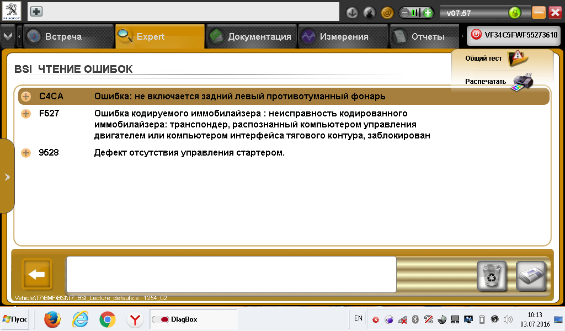
Task: Click Распечатать print button
Action: (x=499, y=82)
